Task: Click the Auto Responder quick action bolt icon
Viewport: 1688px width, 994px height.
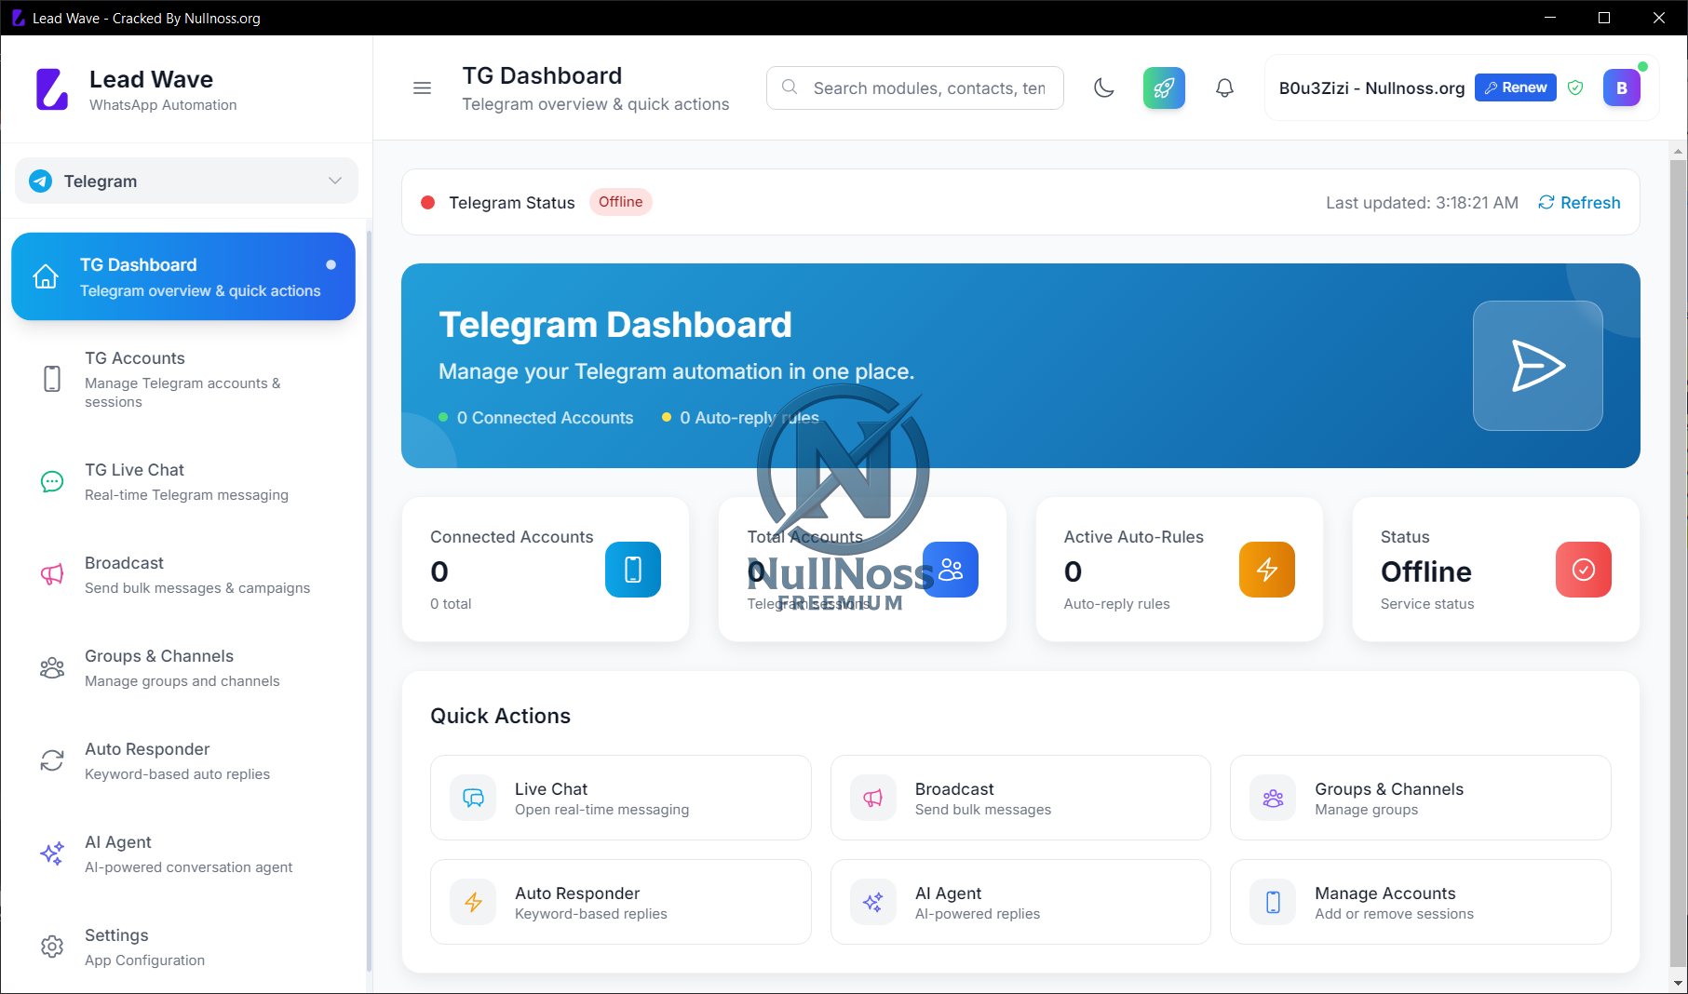Action: point(474,902)
